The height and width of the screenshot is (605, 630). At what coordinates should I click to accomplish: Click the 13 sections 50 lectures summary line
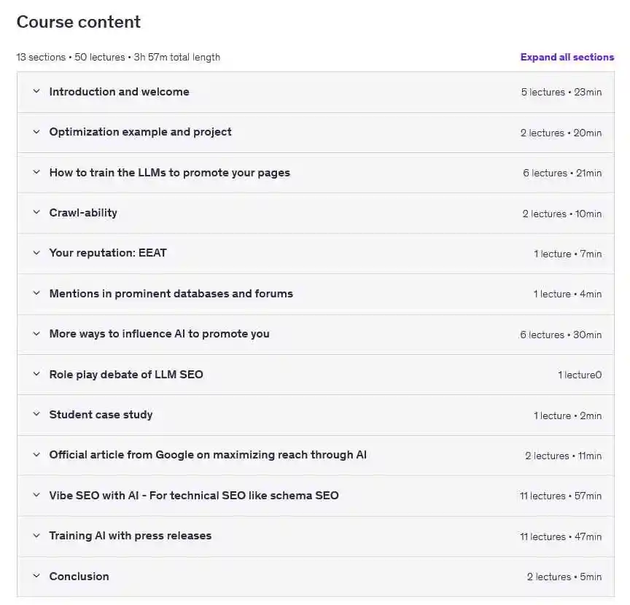[118, 57]
